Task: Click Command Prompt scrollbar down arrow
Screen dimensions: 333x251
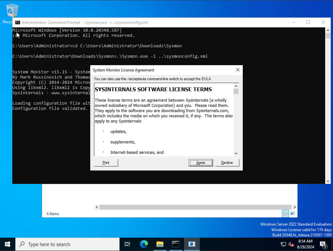Action: 328,181
